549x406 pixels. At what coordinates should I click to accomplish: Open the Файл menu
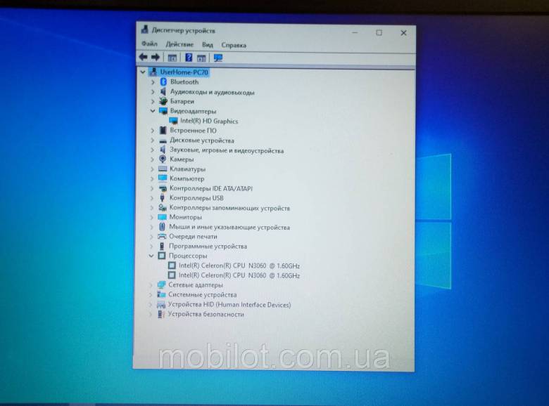149,44
